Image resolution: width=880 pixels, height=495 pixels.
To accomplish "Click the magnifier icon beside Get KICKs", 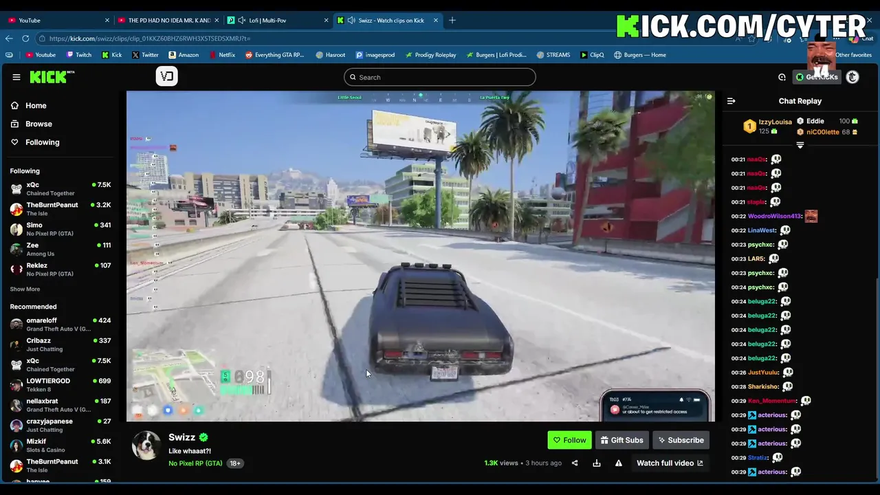I will 782,77.
